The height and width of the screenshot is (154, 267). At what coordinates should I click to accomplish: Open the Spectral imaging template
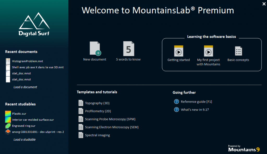[97, 135]
